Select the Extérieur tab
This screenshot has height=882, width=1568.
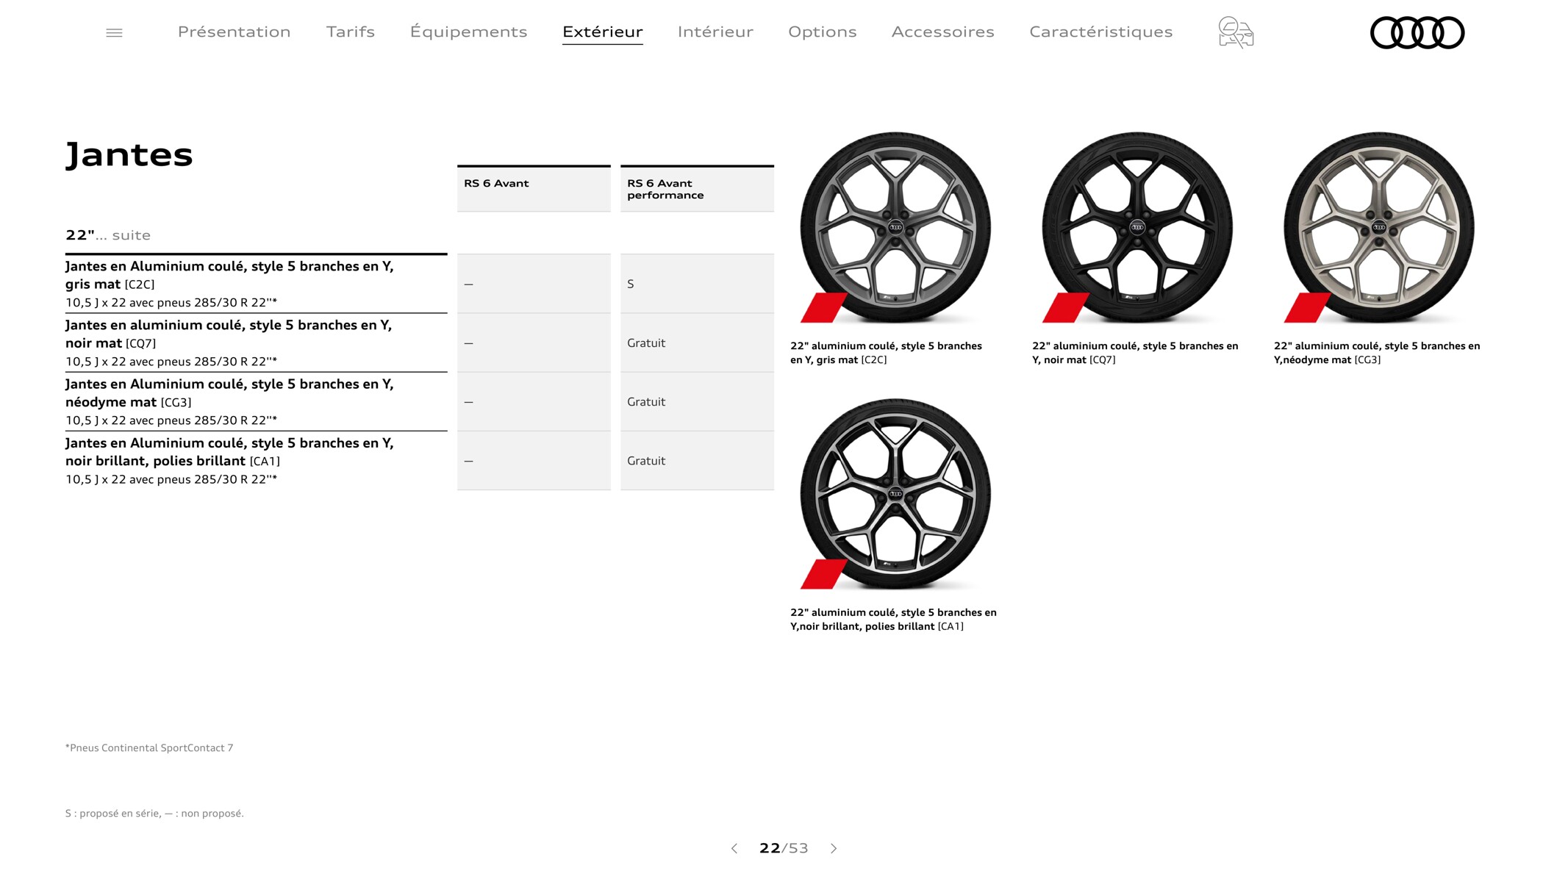[x=602, y=32]
